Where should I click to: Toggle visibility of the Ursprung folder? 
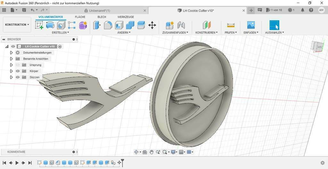(x=18, y=65)
